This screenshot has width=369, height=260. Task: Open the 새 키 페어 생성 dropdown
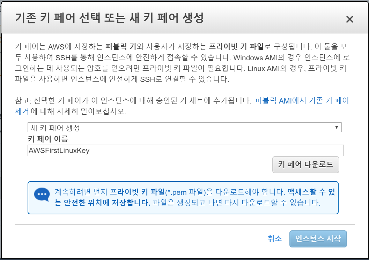click(184, 127)
